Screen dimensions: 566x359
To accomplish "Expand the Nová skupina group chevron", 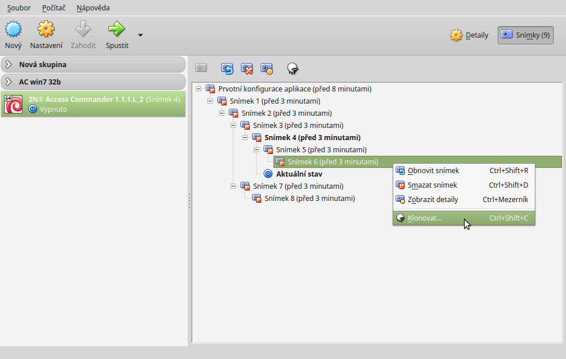I will click(x=9, y=64).
